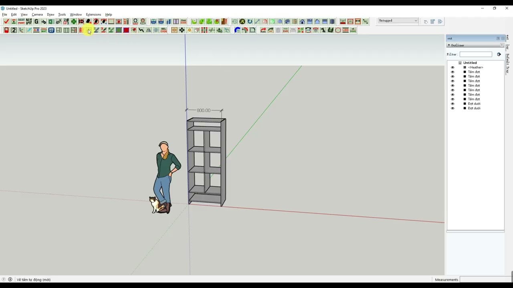
Task: Open the File menu
Action: [x=4, y=14]
